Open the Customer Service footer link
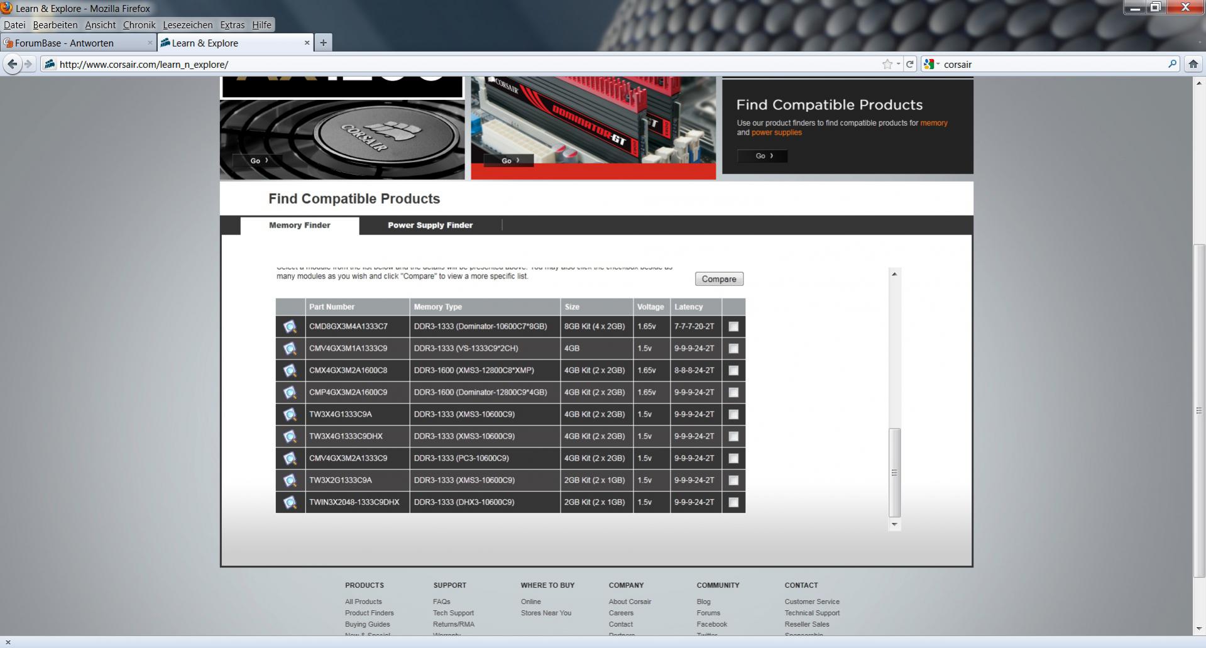Image resolution: width=1206 pixels, height=648 pixels. 812,601
